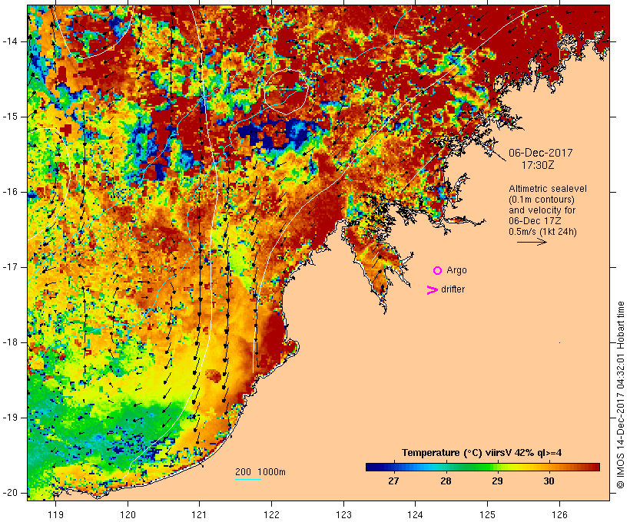Click the closed white sea-level contour near 122E -14.7
Image resolution: width=630 pixels, height=522 pixels.
[286, 91]
